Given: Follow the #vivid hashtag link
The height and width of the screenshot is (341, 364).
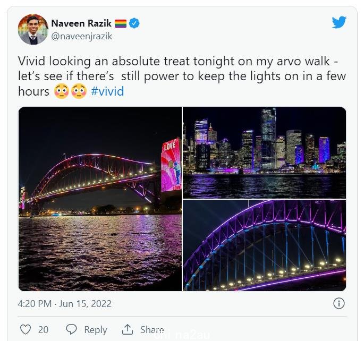Looking at the screenshot, I should point(107,91).
